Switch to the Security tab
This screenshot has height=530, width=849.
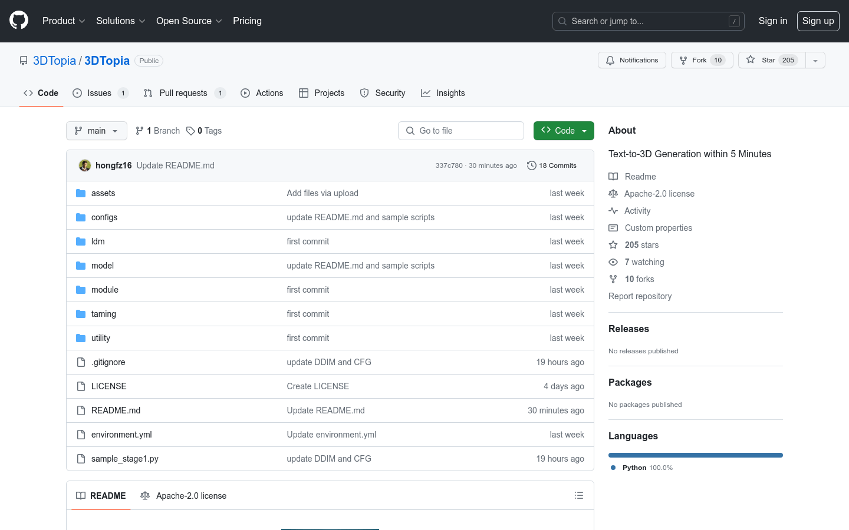click(383, 93)
